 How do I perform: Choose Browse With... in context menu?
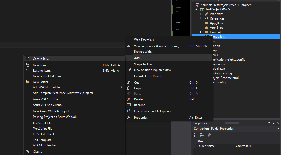169,52
